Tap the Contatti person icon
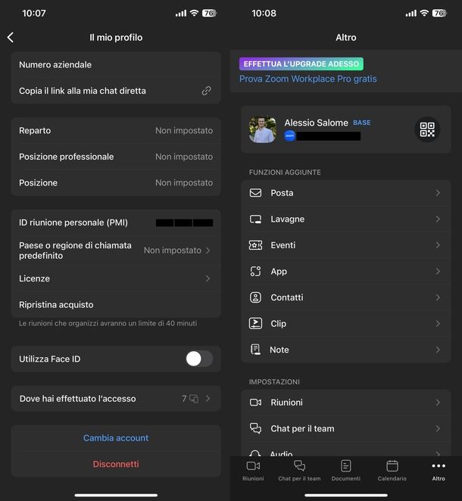The width and height of the screenshot is (462, 501). pyautogui.click(x=255, y=297)
